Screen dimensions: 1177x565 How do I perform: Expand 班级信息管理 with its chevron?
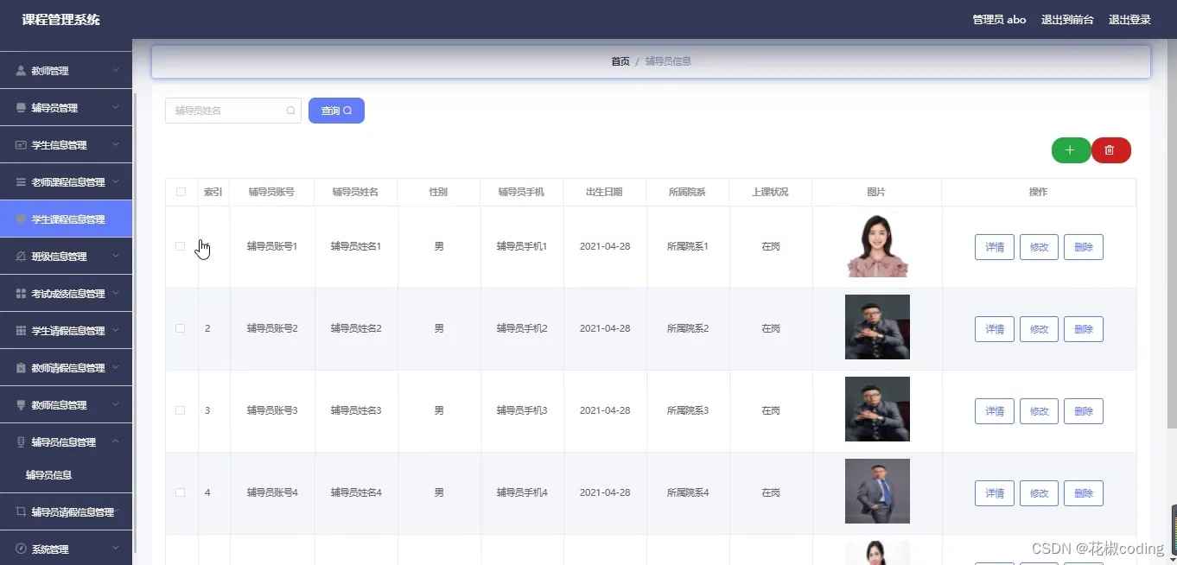(x=116, y=257)
